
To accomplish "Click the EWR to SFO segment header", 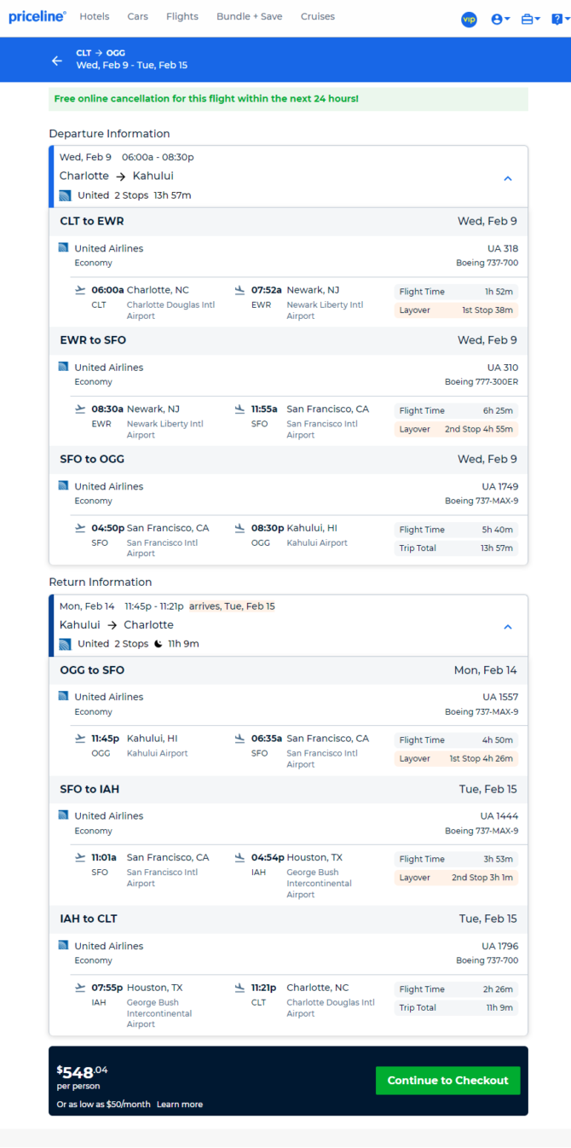I will coord(288,340).
